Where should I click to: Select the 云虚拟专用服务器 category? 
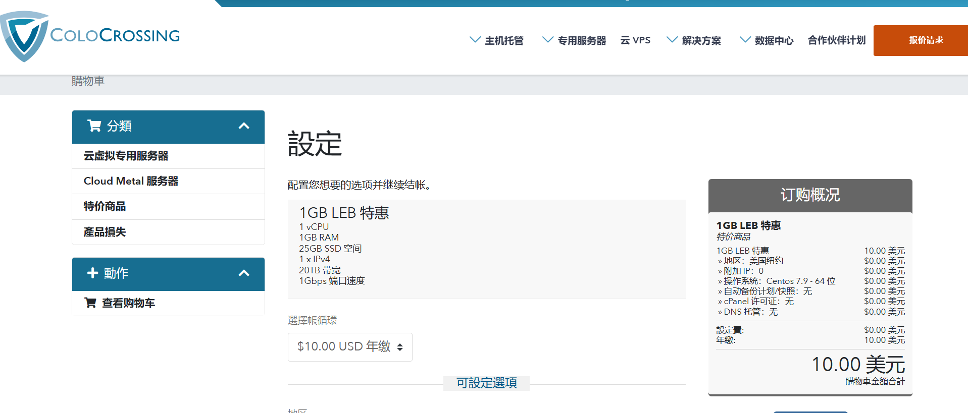pyautogui.click(x=126, y=156)
